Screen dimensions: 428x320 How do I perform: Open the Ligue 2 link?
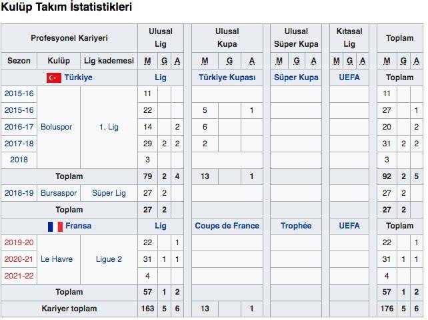coord(108,259)
